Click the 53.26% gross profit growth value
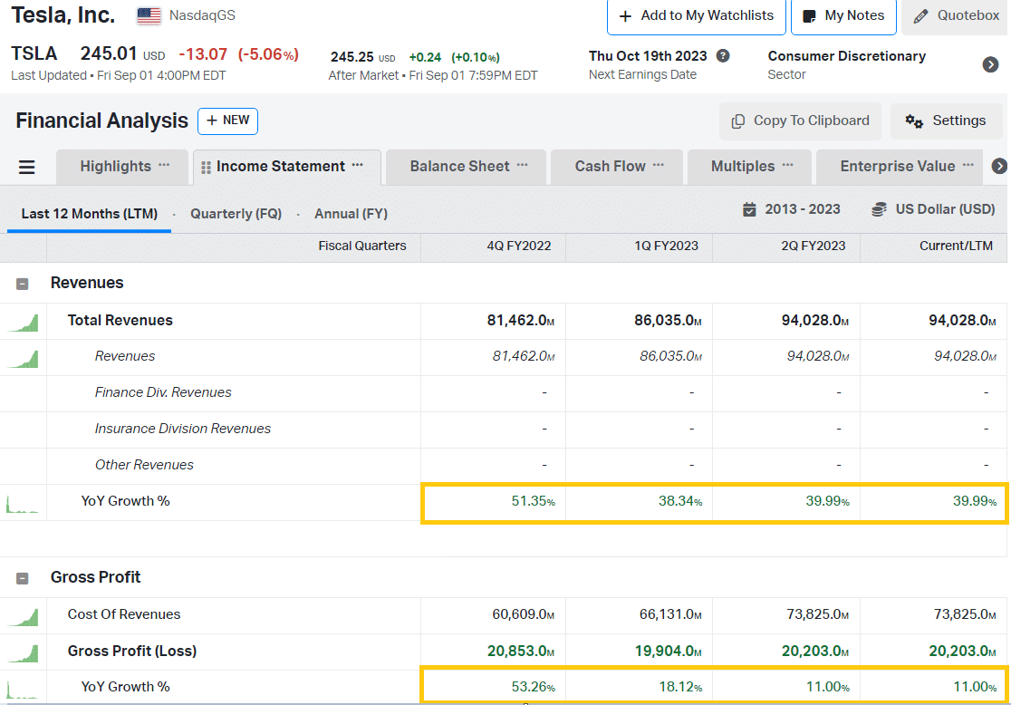The image size is (1011, 705). [534, 687]
